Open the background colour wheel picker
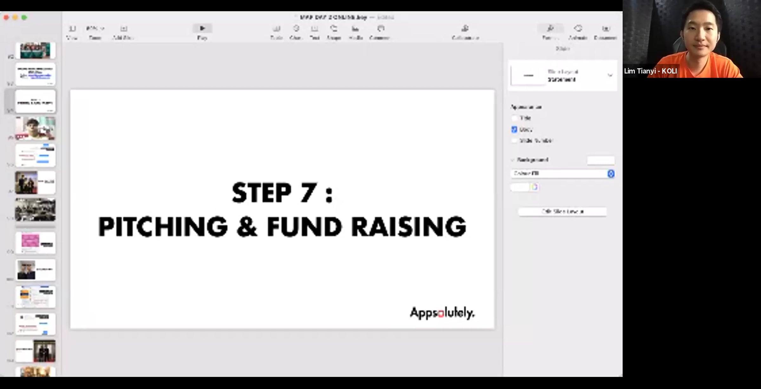This screenshot has width=761, height=389. click(535, 187)
